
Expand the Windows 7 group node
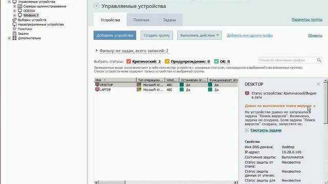click(x=15, y=15)
